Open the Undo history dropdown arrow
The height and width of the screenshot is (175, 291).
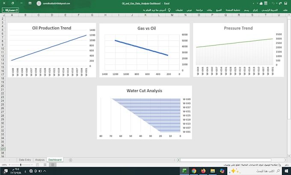(276, 3)
